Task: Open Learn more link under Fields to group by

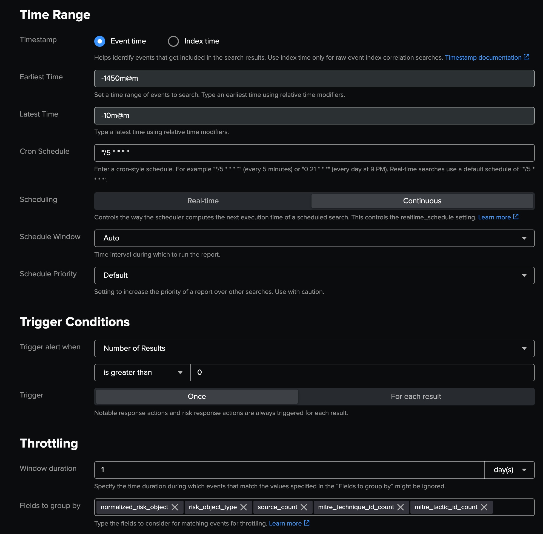Action: tap(289, 523)
